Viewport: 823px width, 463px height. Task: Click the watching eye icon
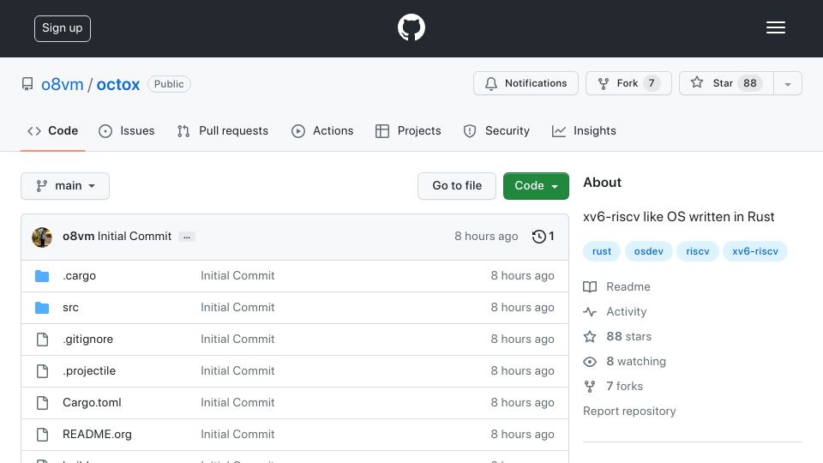click(x=590, y=362)
